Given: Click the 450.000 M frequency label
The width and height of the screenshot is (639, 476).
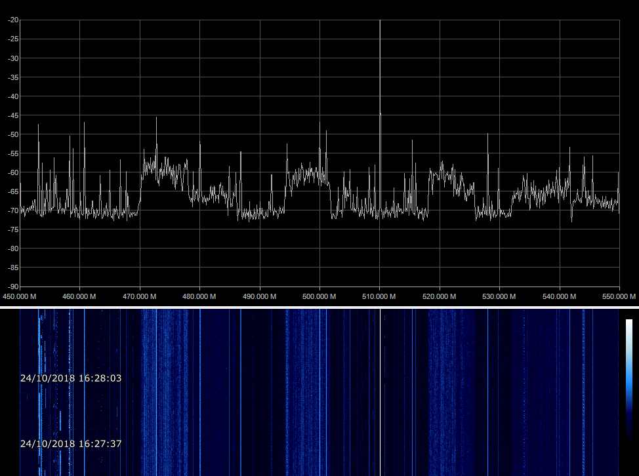Looking at the screenshot, I should click(19, 296).
